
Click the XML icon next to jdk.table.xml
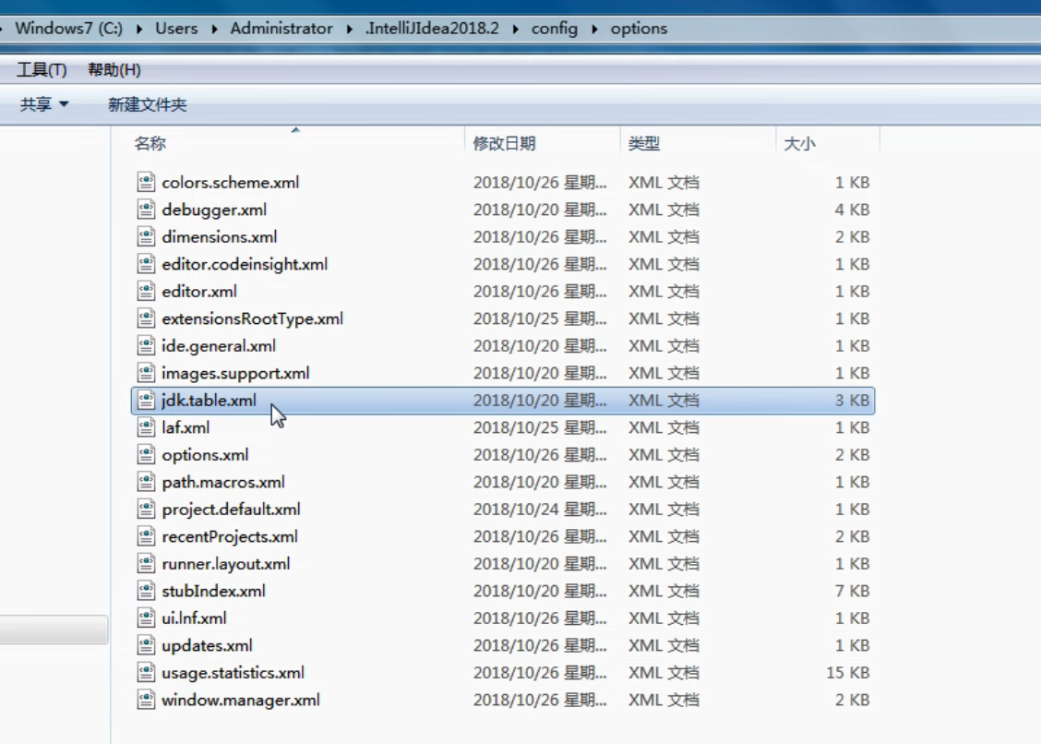(x=147, y=400)
